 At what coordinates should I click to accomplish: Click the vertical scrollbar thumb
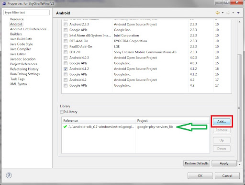tap(239, 108)
